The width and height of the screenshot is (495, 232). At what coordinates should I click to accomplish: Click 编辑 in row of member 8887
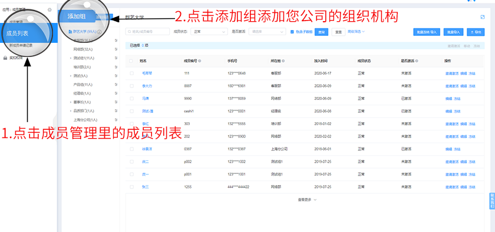[463, 86]
